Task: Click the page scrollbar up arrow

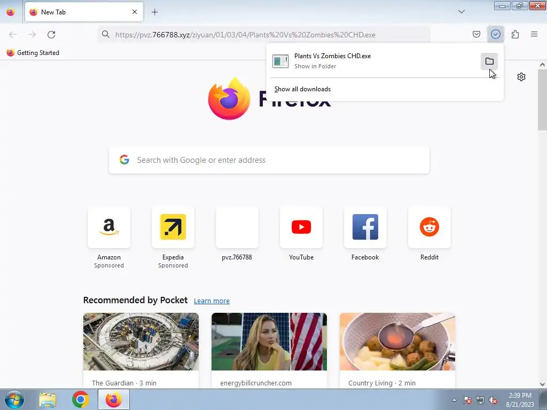Action: tap(542, 65)
